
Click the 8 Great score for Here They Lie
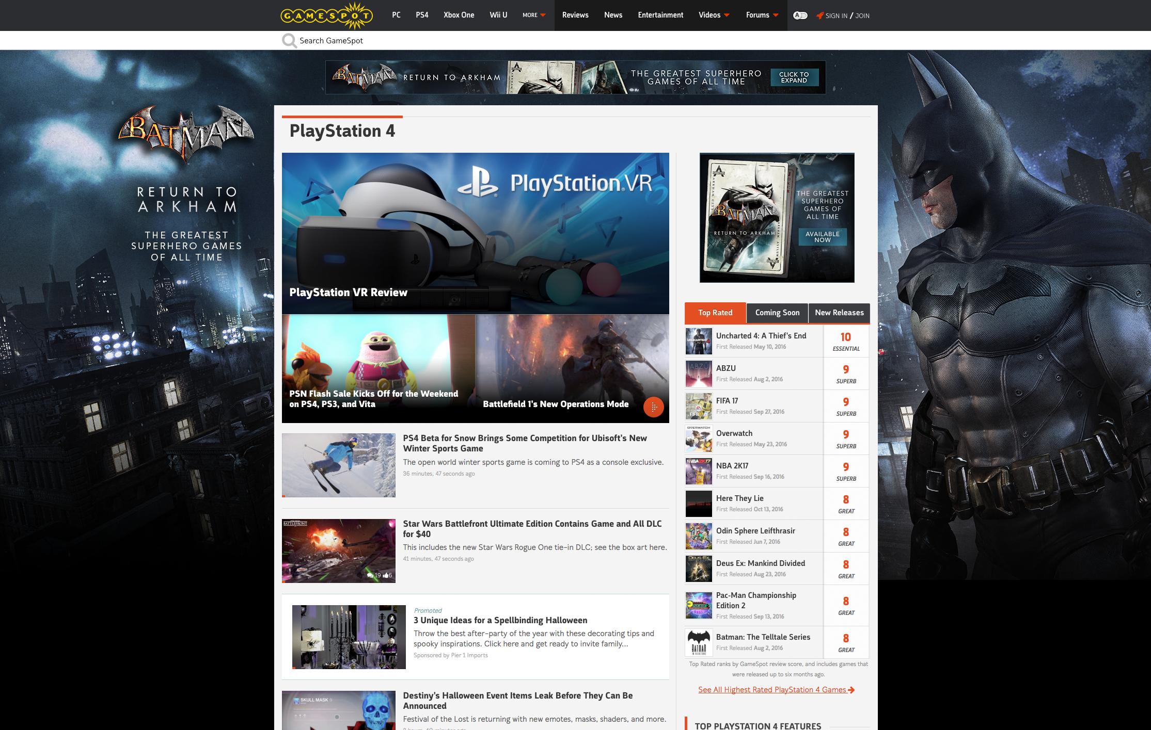[846, 504]
